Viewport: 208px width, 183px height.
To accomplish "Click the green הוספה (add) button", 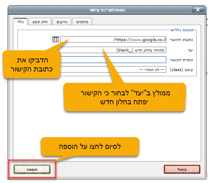I will point(32,169).
